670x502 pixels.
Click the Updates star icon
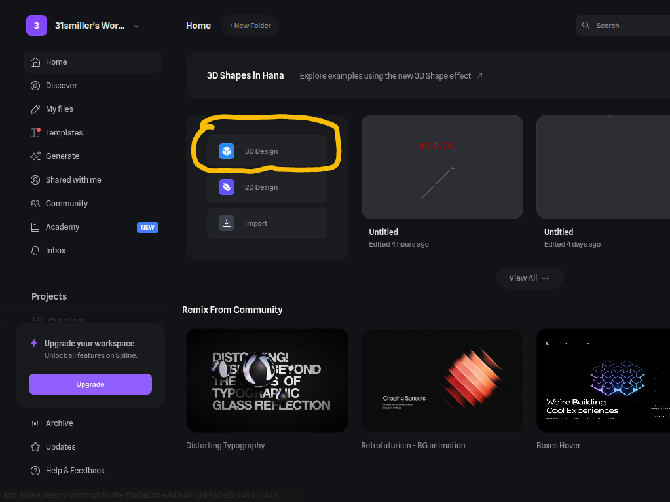pos(35,447)
